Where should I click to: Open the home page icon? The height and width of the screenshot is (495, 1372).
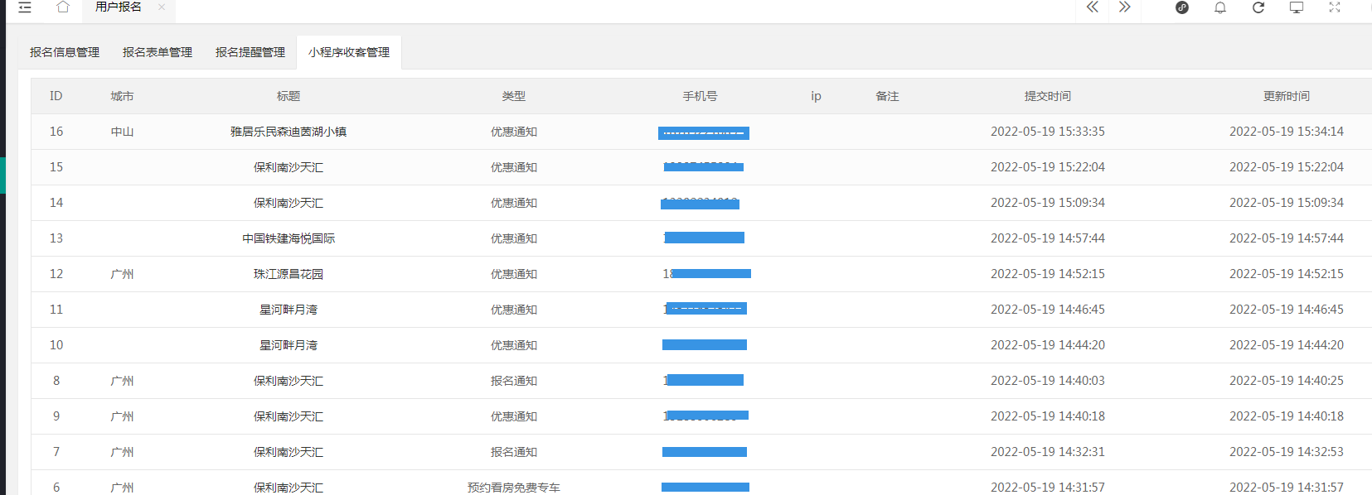[63, 7]
